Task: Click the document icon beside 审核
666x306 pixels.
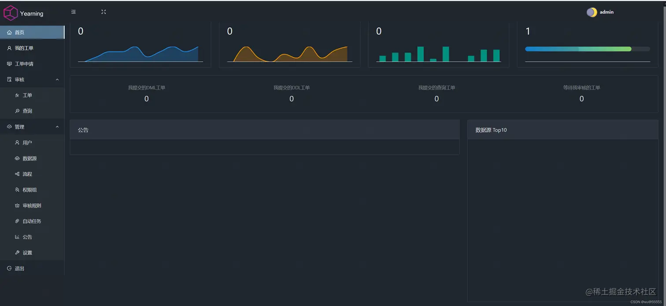Action: coord(9,79)
